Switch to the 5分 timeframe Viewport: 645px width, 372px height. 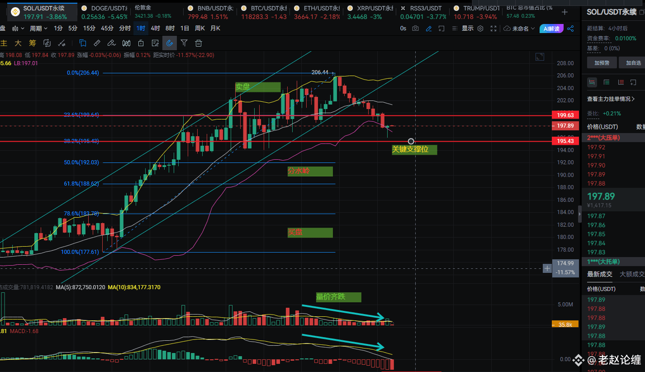[x=73, y=29]
